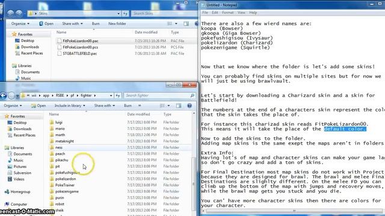Open the Help icon in fighter window toolbar

(189, 106)
